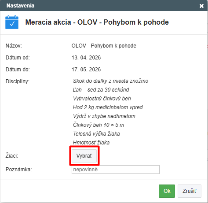Click the Žiaci field label

(12, 156)
